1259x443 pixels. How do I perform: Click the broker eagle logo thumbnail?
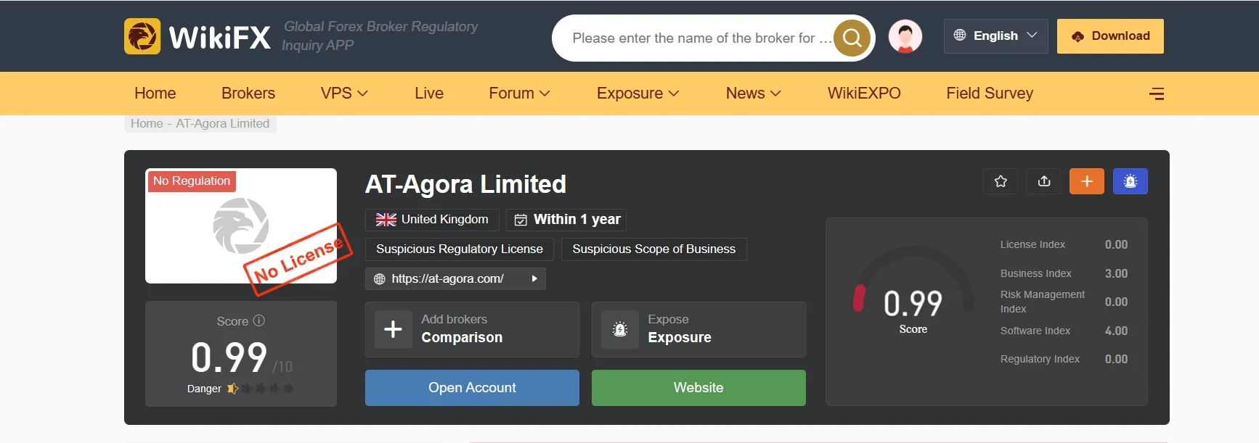pyautogui.click(x=241, y=225)
